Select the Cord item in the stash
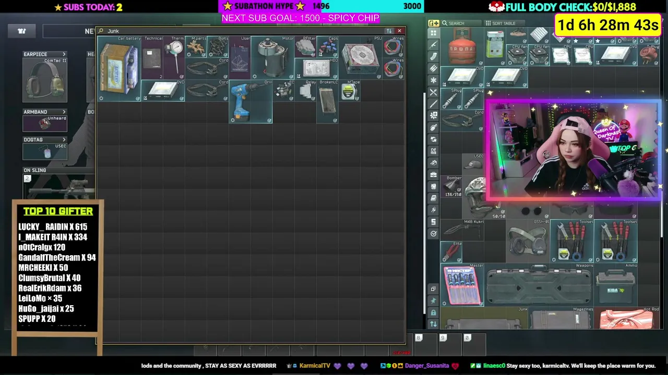This screenshot has width=668, height=375. (462, 120)
